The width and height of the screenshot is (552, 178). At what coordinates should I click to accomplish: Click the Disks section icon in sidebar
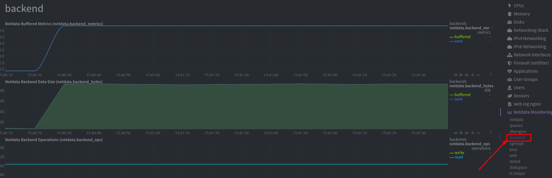pos(509,22)
